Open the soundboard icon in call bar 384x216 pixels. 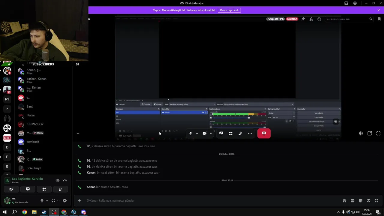[x=240, y=133]
